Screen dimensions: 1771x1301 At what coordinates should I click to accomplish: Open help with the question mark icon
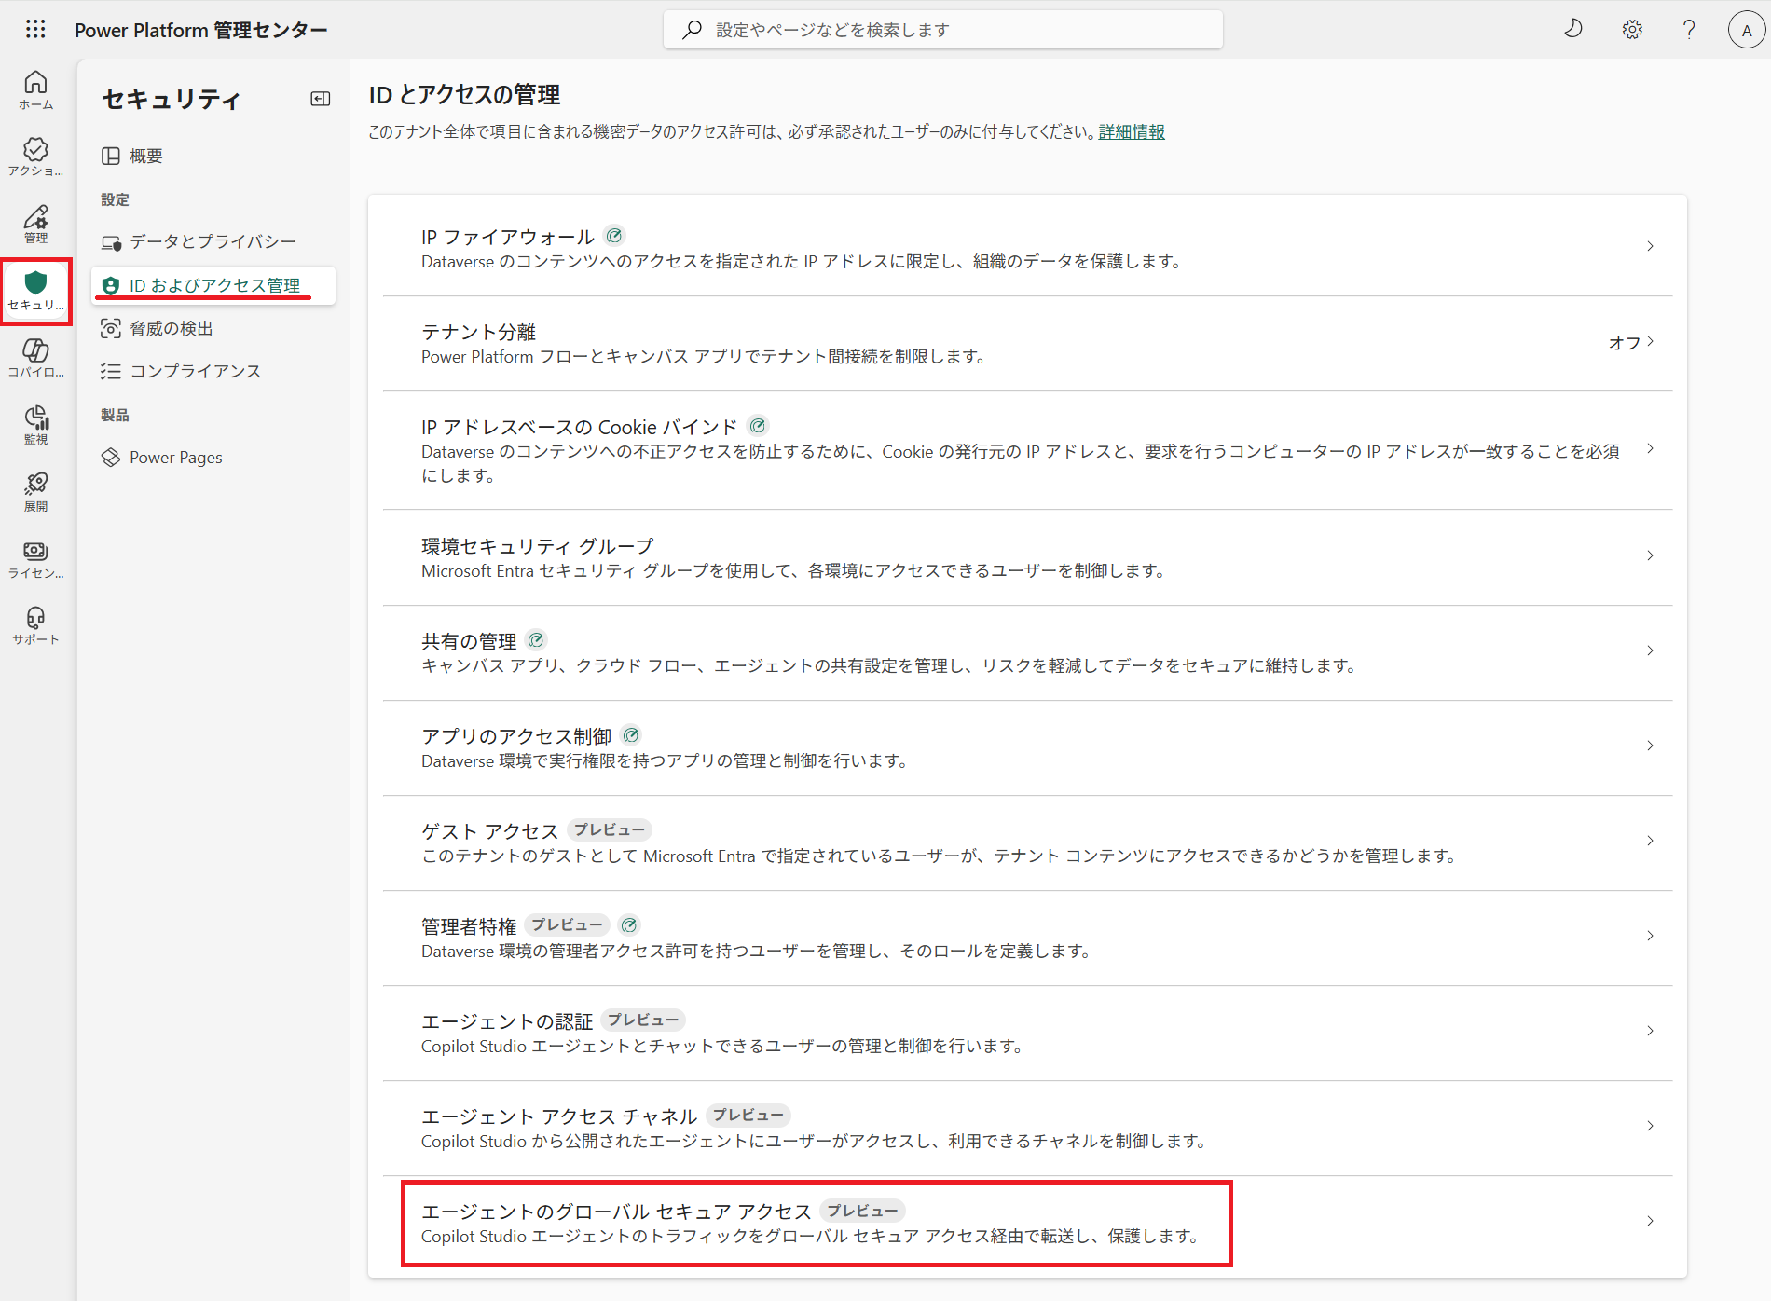pyautogui.click(x=1689, y=30)
